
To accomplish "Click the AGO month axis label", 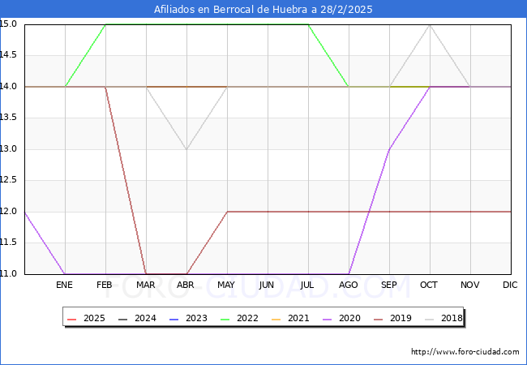I will tap(348, 285).
